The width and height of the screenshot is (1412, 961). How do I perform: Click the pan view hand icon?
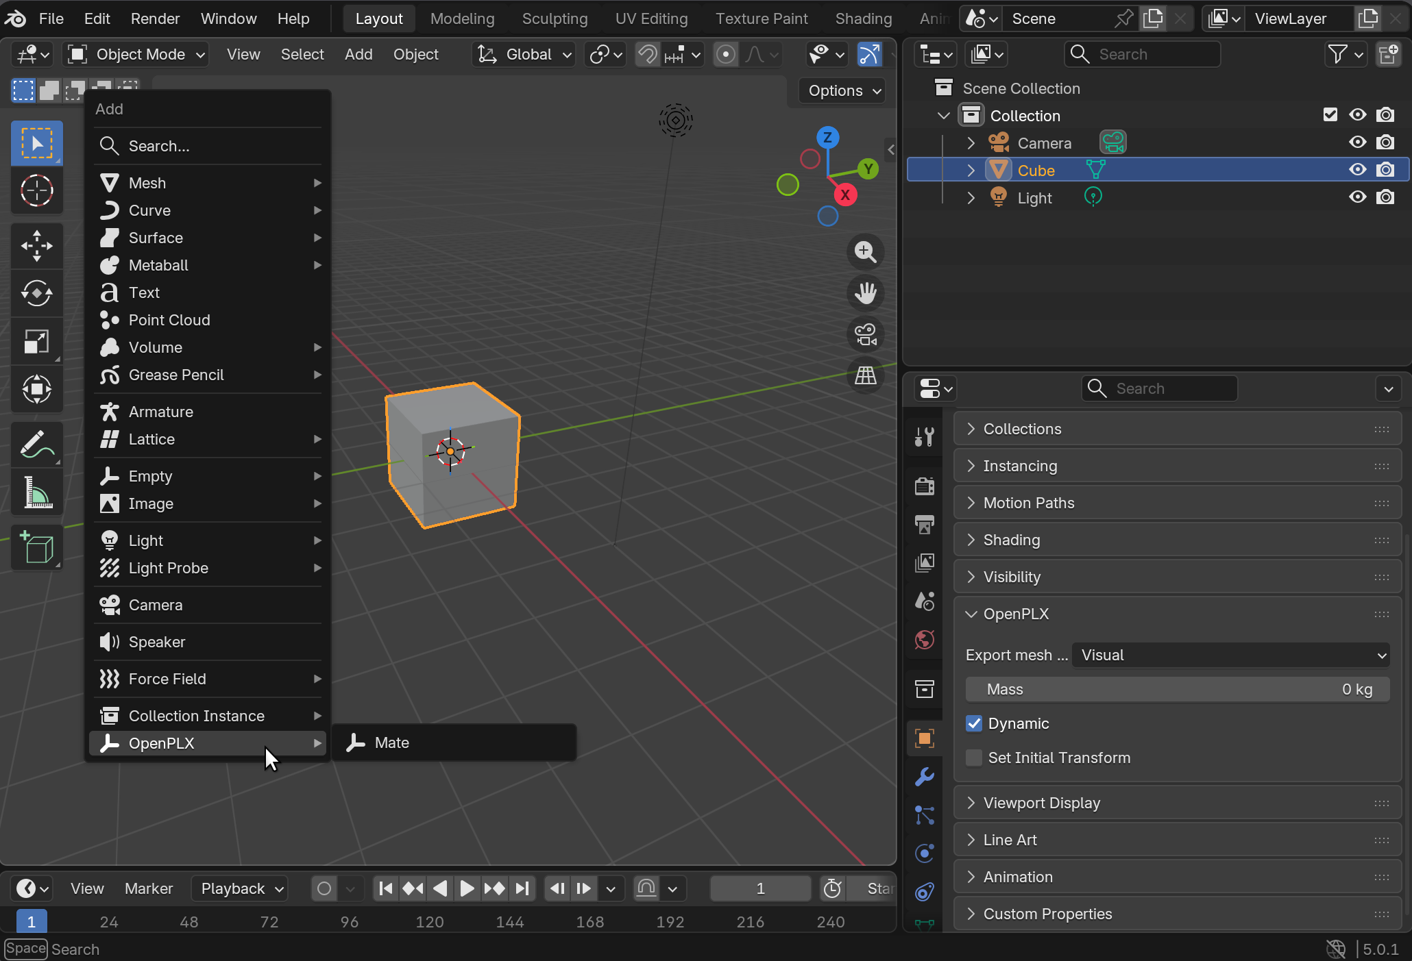[865, 293]
